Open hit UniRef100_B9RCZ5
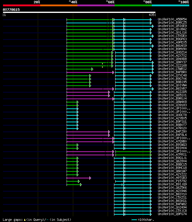 tap(172, 22)
